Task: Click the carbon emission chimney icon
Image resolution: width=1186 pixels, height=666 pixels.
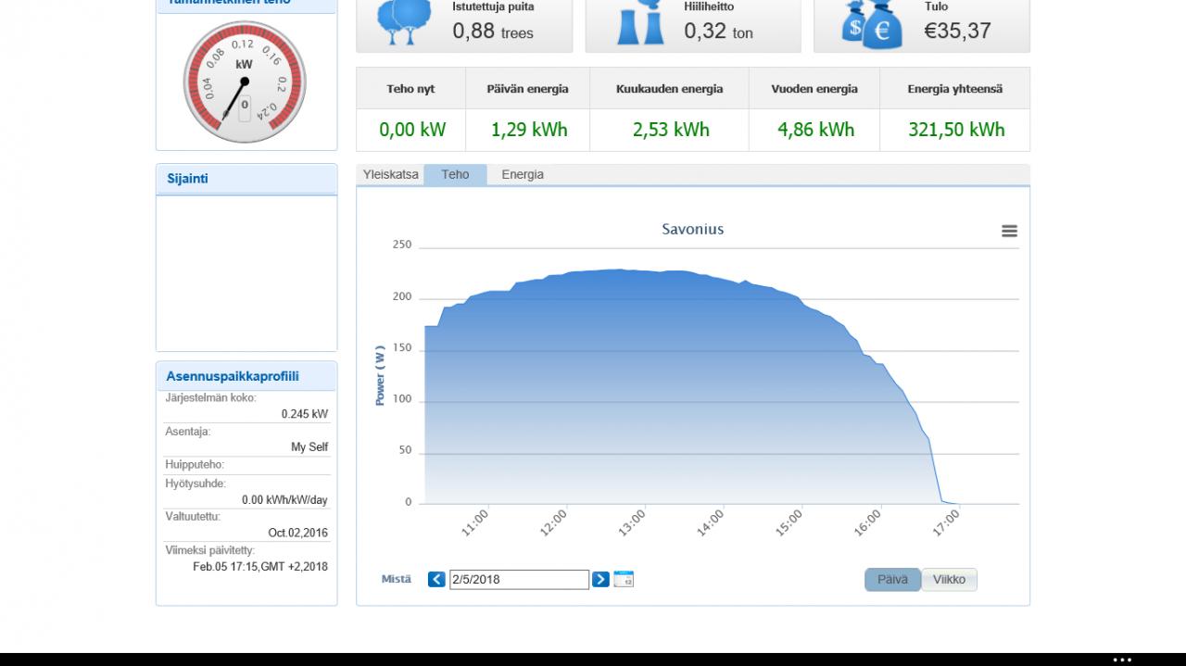Action: 641,22
